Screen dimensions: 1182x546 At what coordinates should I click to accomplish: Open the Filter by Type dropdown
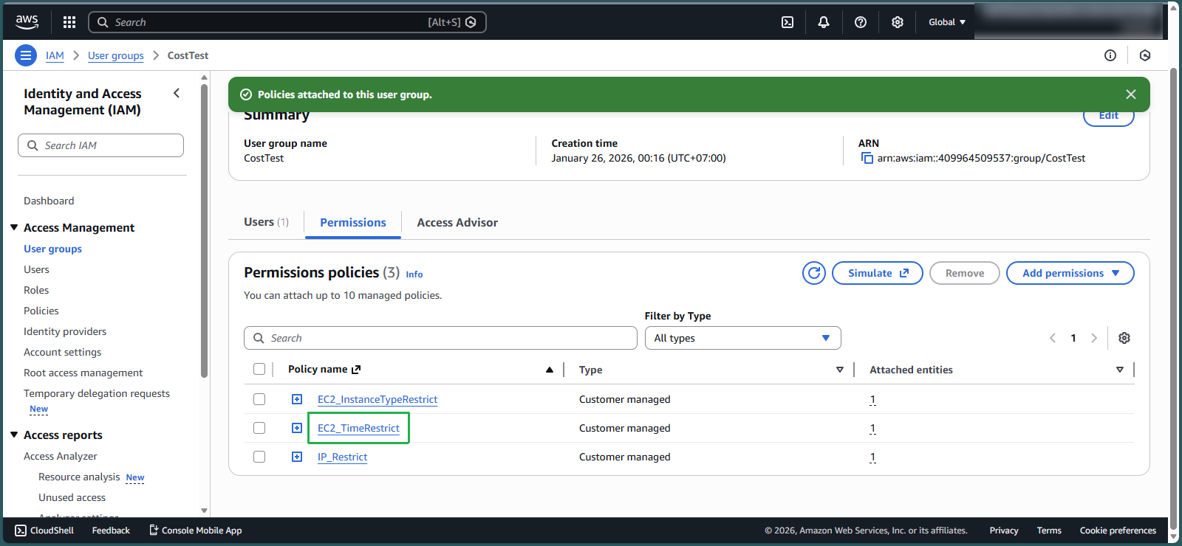742,338
